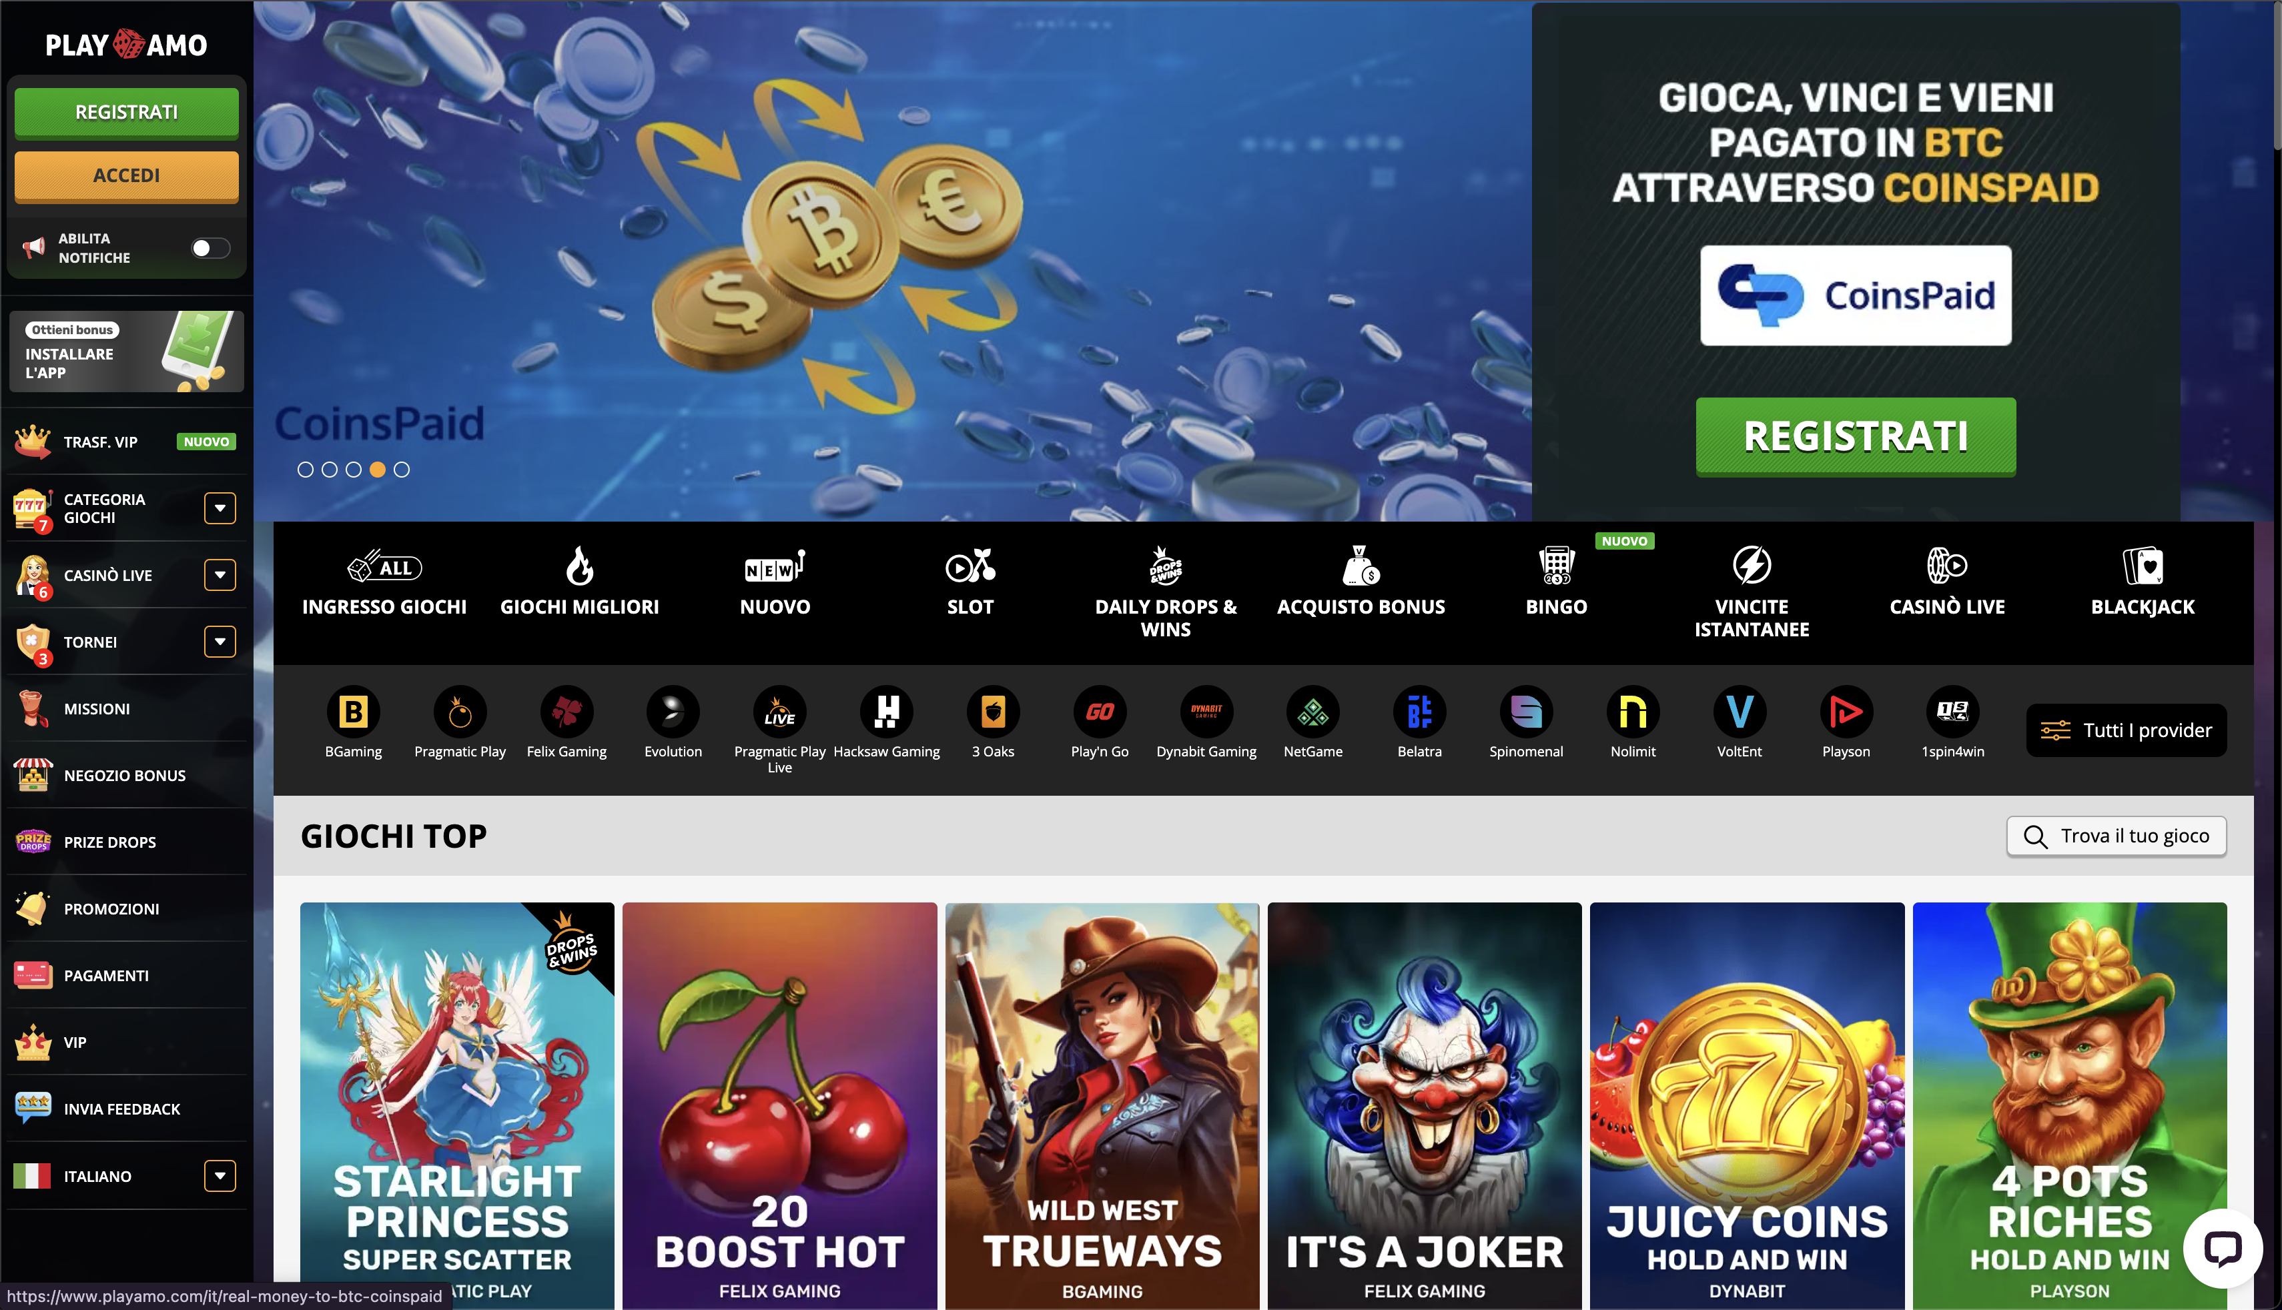Viewport: 2282px width, 1310px height.
Task: Open the Play'n Go provider icon
Action: coord(1099,712)
